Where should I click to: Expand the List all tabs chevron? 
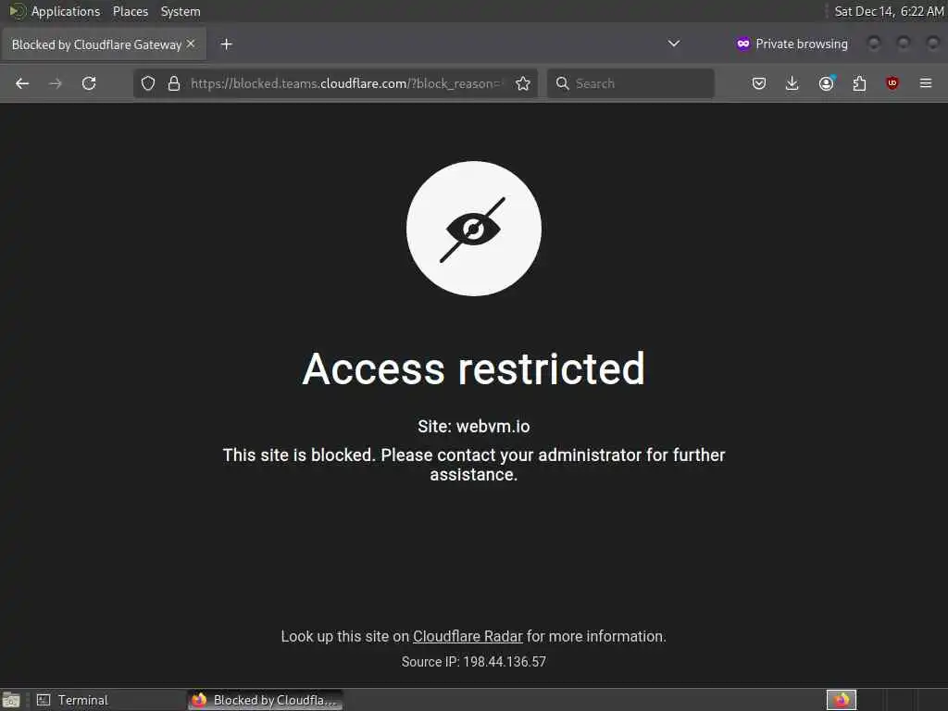[x=674, y=44]
